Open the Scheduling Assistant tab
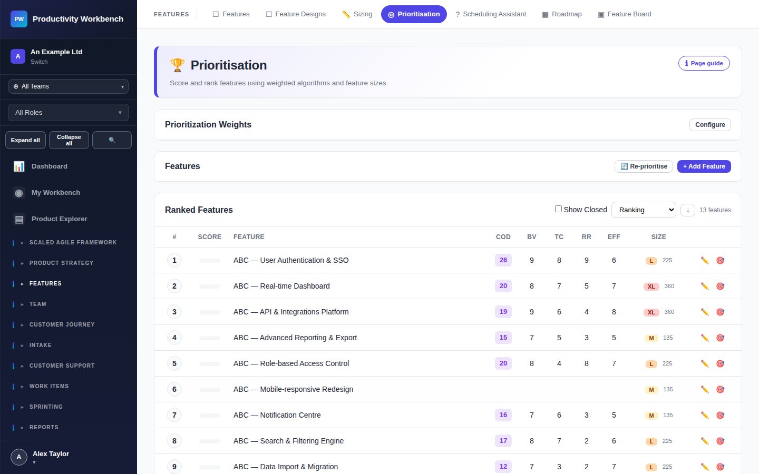Image resolution: width=759 pixels, height=474 pixels. coord(491,14)
